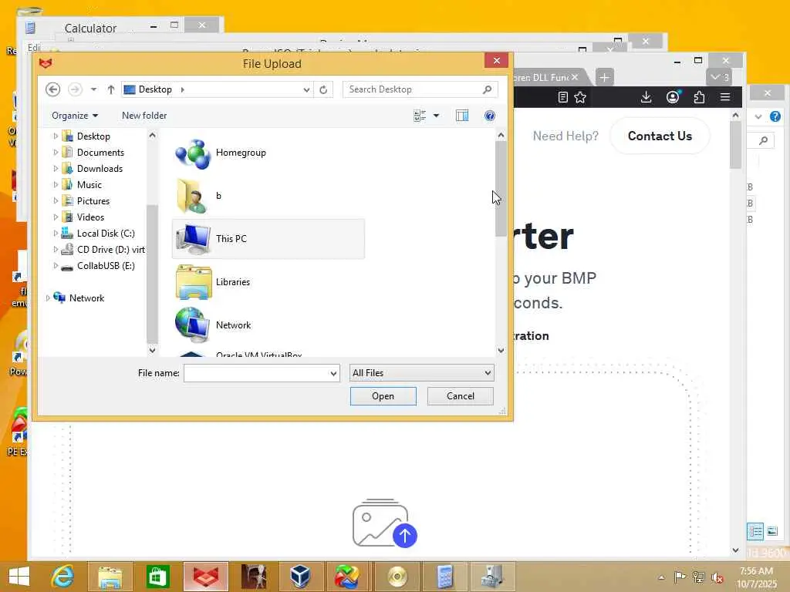Open VirtualBox from the taskbar

(x=301, y=577)
